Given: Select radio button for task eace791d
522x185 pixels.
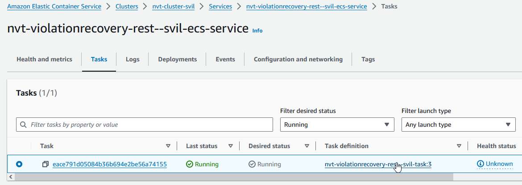Looking at the screenshot, I should pos(19,165).
